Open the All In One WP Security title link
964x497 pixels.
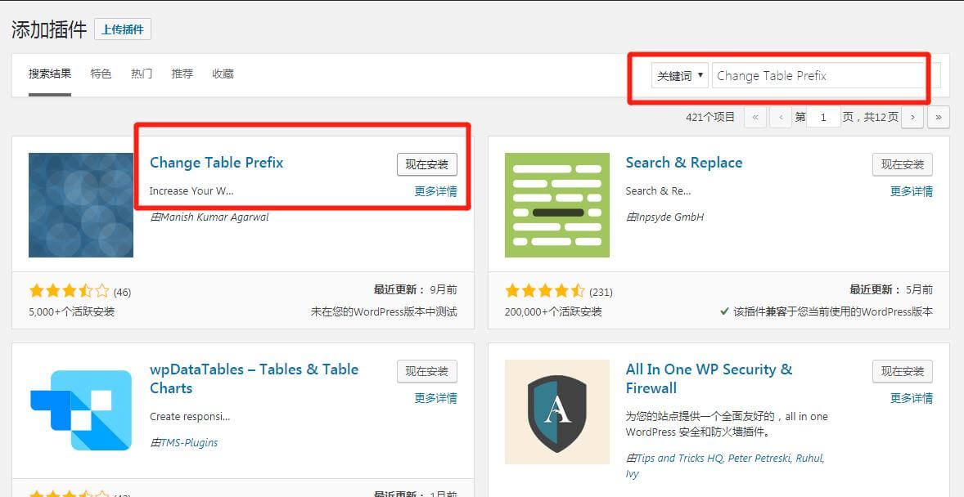pos(709,379)
